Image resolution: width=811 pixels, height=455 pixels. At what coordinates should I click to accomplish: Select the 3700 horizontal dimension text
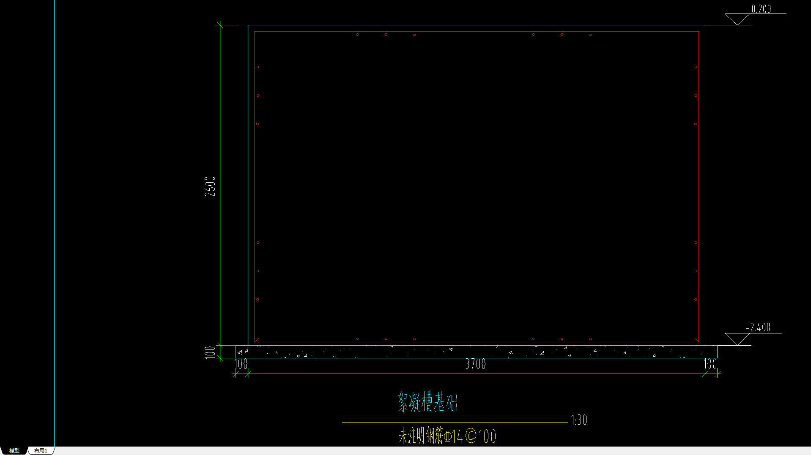click(x=476, y=364)
